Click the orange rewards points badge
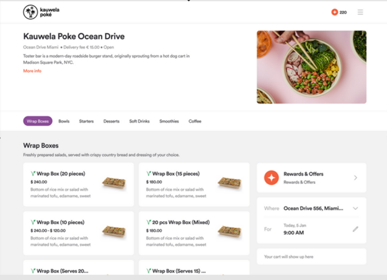This screenshot has width=387, height=280. coord(335,12)
